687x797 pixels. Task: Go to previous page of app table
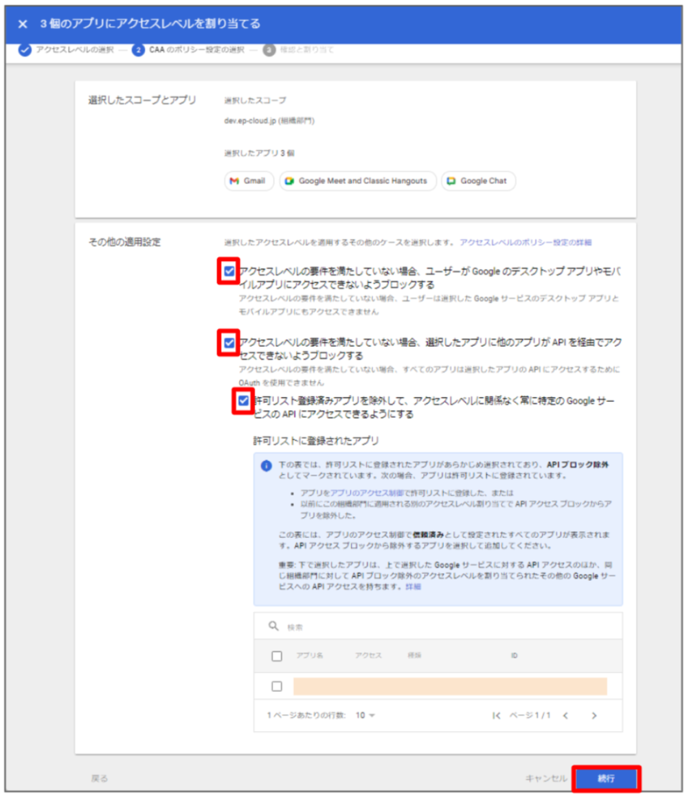(565, 716)
